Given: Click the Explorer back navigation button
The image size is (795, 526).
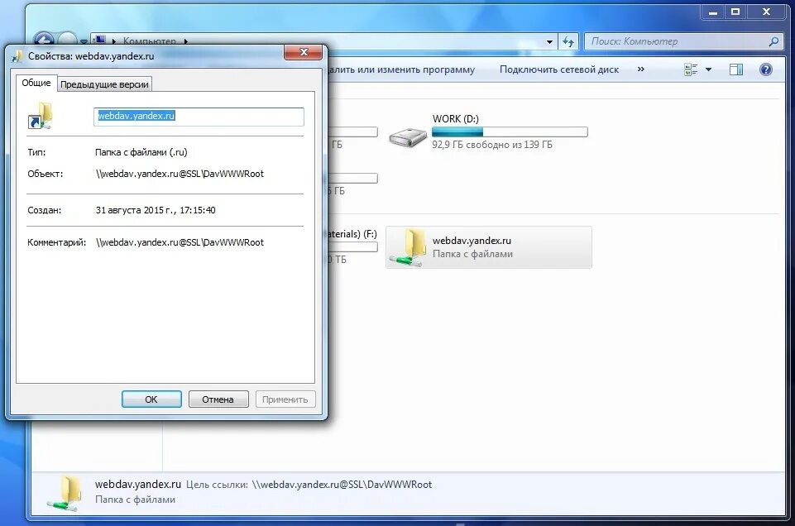Looking at the screenshot, I should coord(44,40).
